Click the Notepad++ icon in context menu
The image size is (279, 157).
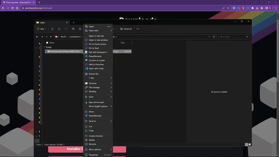click(x=86, y=52)
